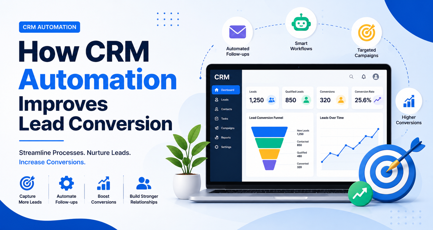The image size is (433, 230).
Task: Click the Contacted 850 funnel label
Action: 303,143
